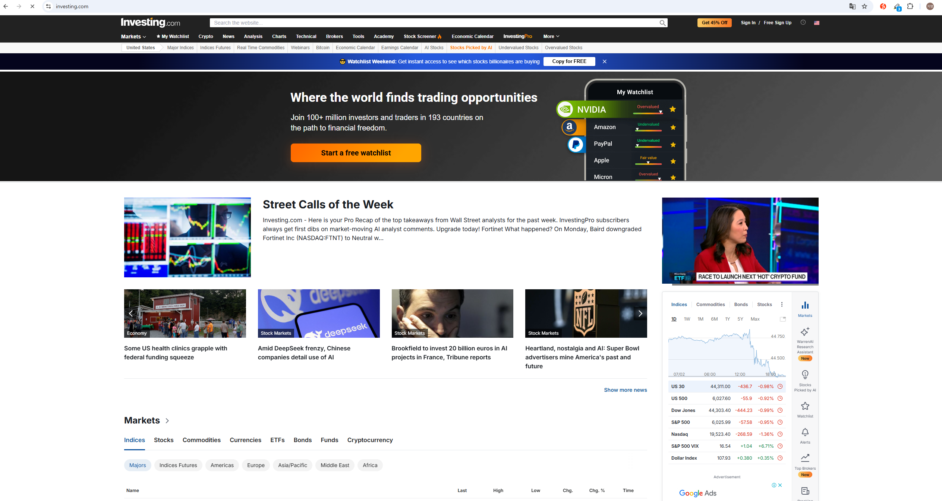
Task: Open the Currencies tab under Markets
Action: tap(245, 440)
